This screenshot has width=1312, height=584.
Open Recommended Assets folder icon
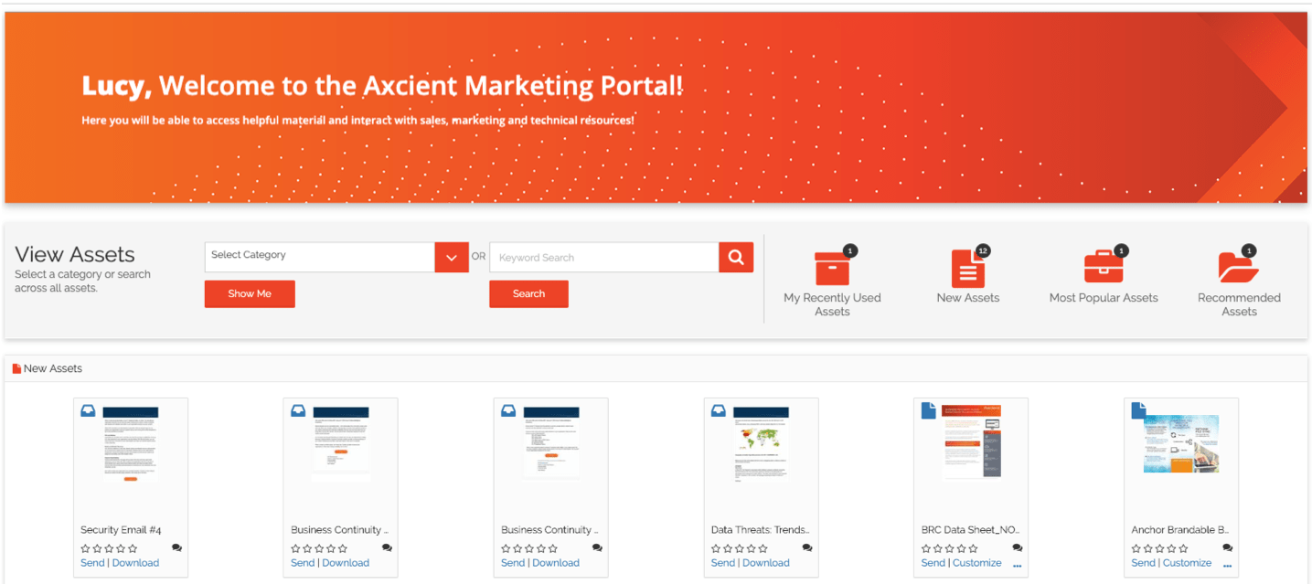tap(1239, 267)
